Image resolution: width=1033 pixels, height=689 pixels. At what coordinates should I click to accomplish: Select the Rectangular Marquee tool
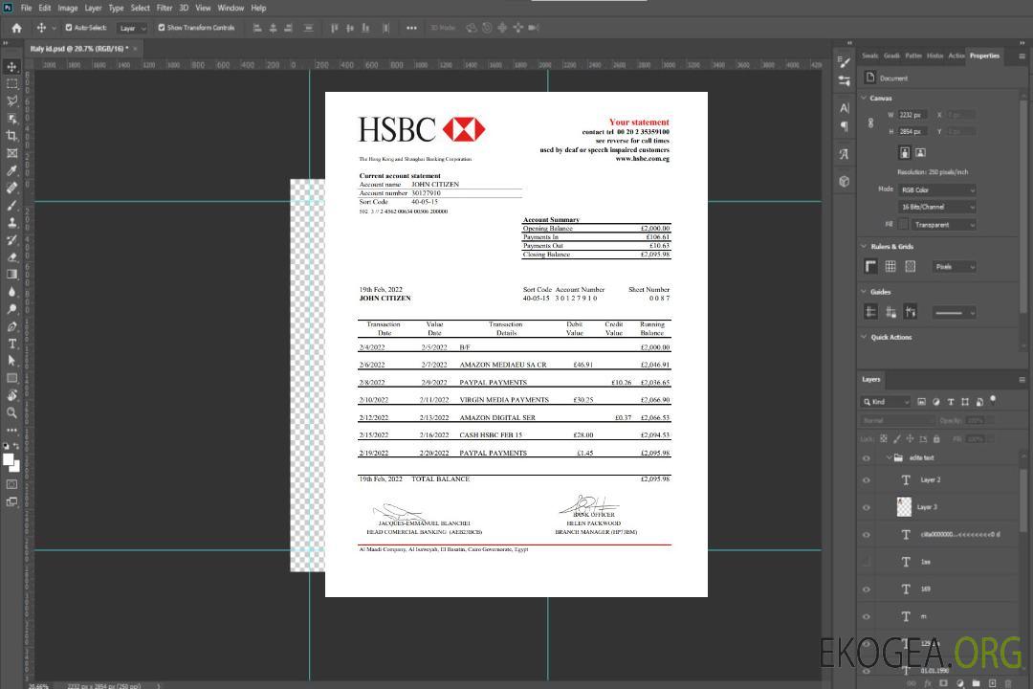[x=11, y=84]
